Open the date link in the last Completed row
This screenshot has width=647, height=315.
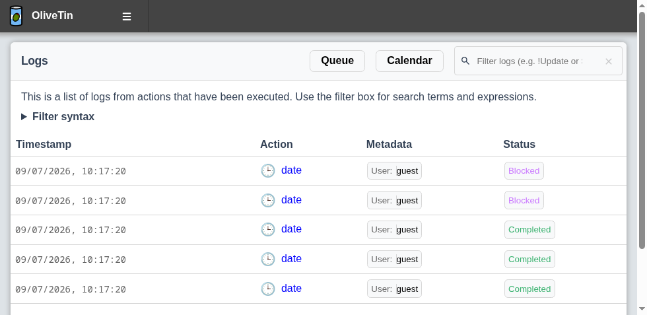pos(291,288)
